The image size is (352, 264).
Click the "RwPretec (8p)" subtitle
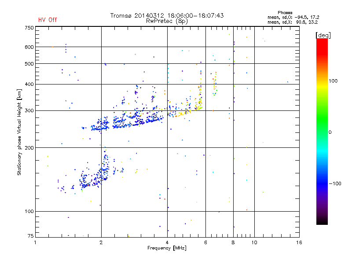point(167,21)
